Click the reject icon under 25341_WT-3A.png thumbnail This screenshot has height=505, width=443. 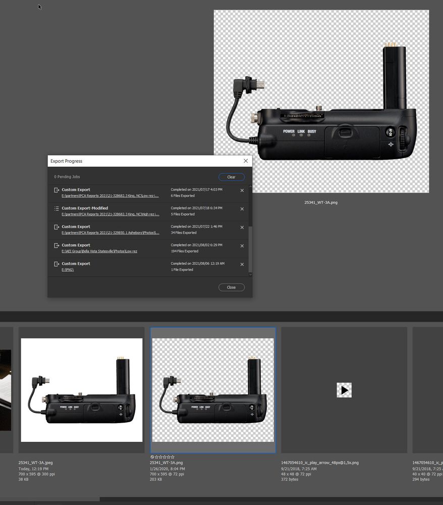click(x=152, y=457)
